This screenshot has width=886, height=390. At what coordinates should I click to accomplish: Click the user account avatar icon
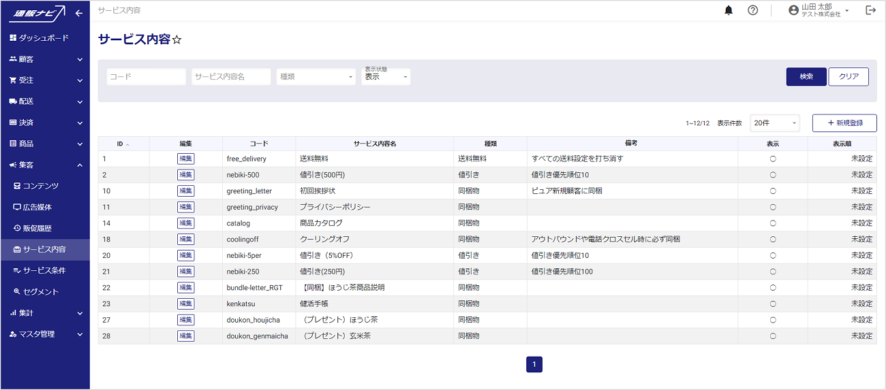(793, 10)
